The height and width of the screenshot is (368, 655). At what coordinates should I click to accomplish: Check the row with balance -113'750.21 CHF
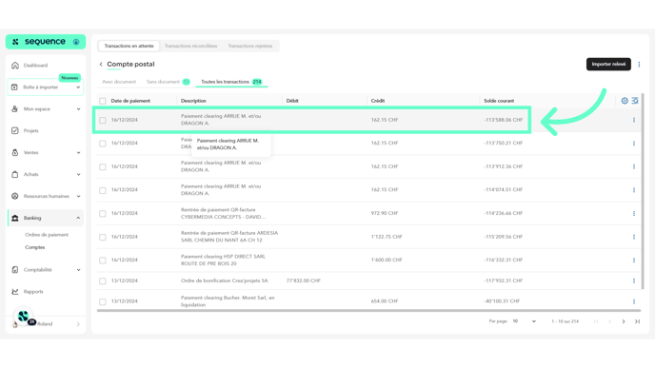point(103,144)
